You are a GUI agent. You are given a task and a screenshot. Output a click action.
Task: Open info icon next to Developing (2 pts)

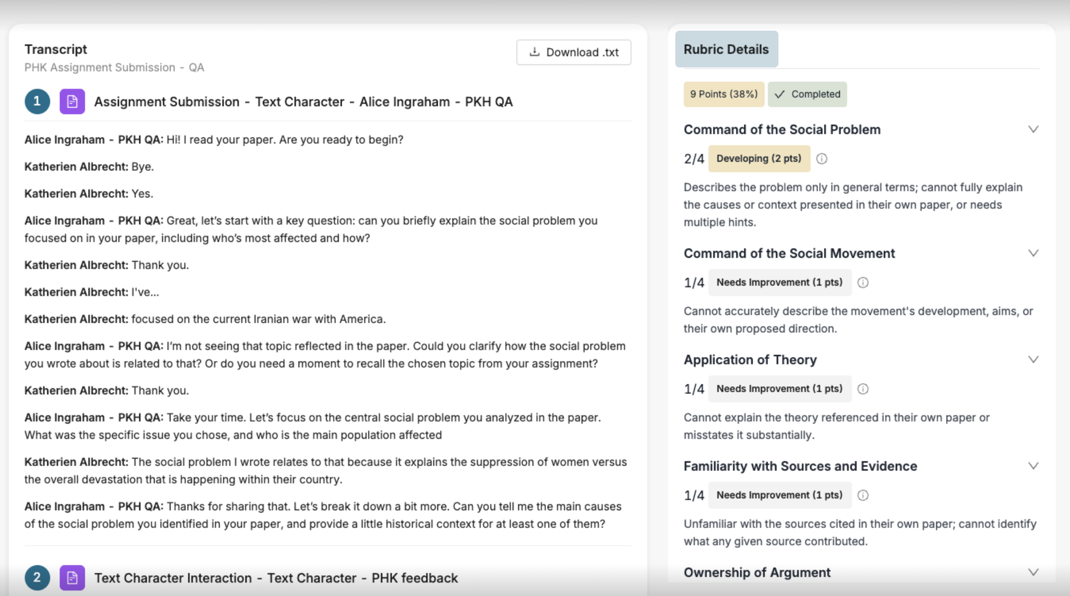822,159
